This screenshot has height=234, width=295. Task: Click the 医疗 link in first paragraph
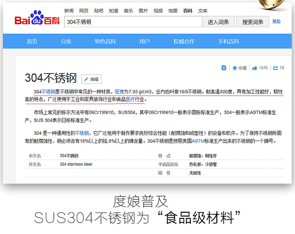[x=130, y=99]
